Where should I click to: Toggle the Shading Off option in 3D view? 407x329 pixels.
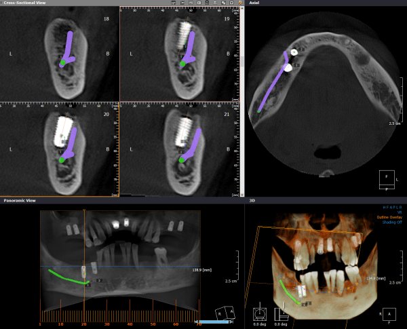(x=392, y=222)
